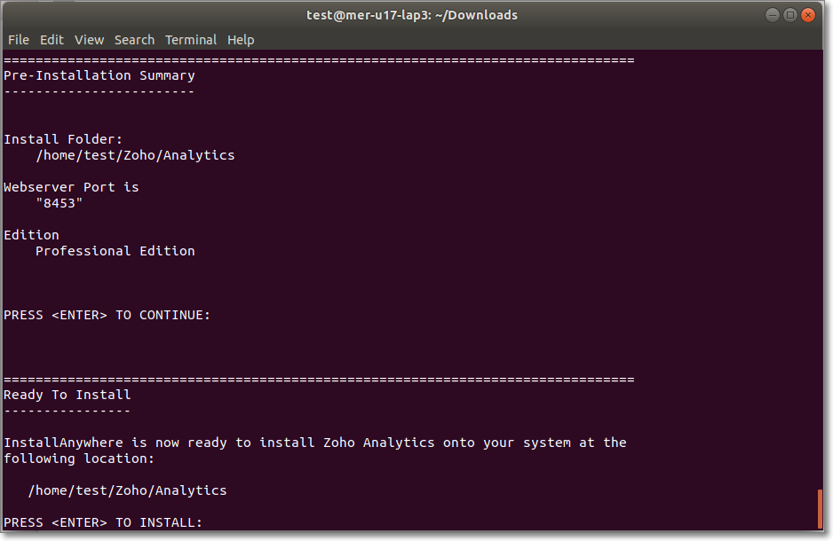
Task: Click the Ready To Install heading
Action: pos(67,395)
